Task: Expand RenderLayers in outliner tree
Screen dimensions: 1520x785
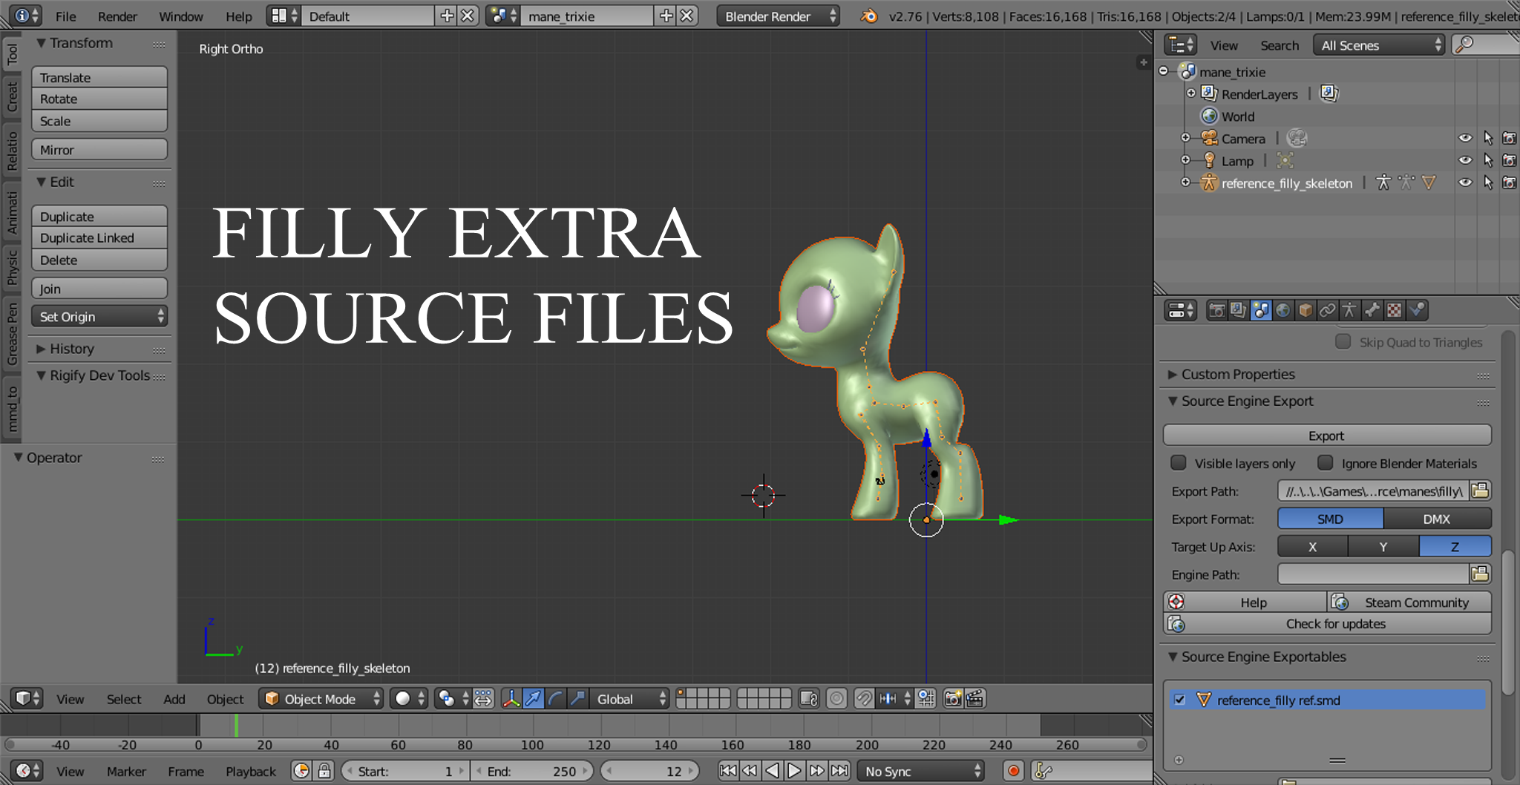Action: pyautogui.click(x=1191, y=93)
